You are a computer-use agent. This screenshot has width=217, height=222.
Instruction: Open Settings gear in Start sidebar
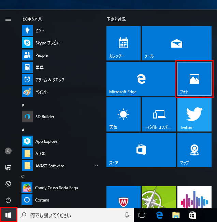(x=8, y=184)
